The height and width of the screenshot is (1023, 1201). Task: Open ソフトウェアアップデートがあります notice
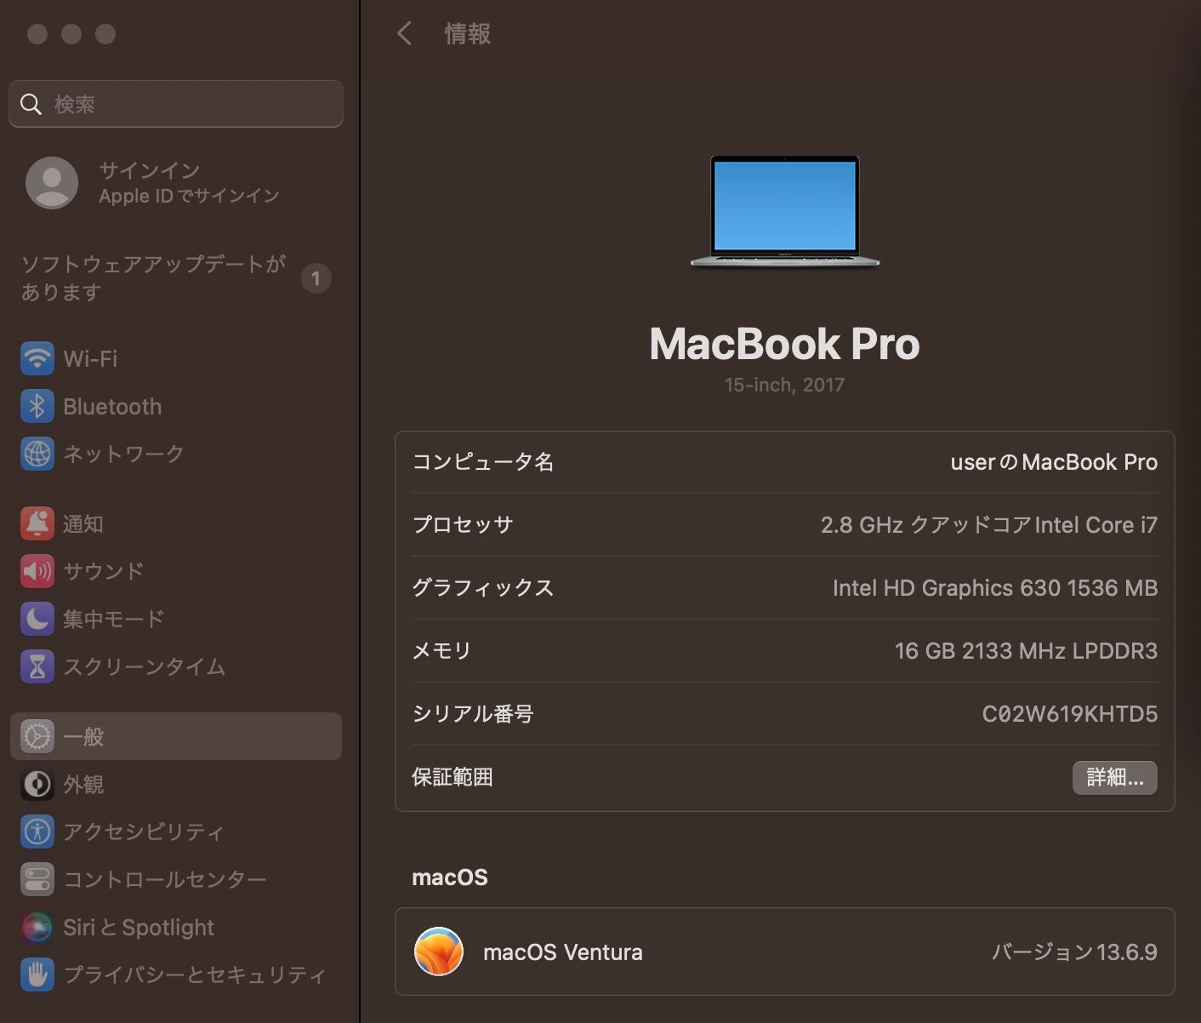pyautogui.click(x=176, y=277)
